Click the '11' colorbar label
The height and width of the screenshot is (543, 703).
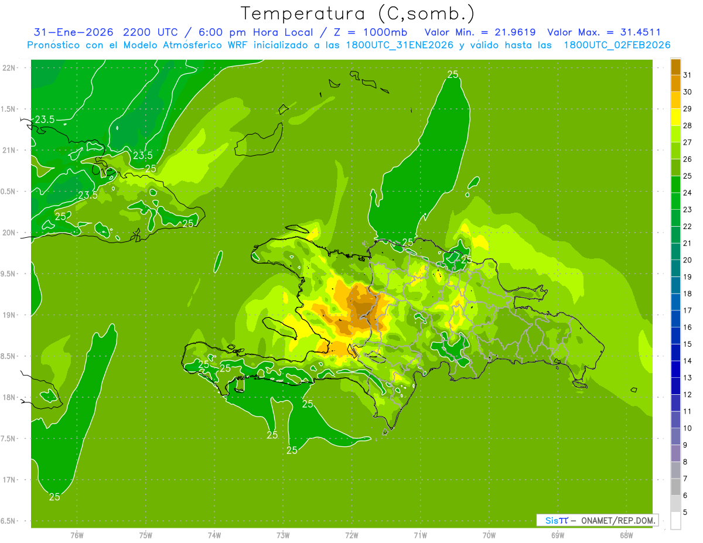point(688,411)
